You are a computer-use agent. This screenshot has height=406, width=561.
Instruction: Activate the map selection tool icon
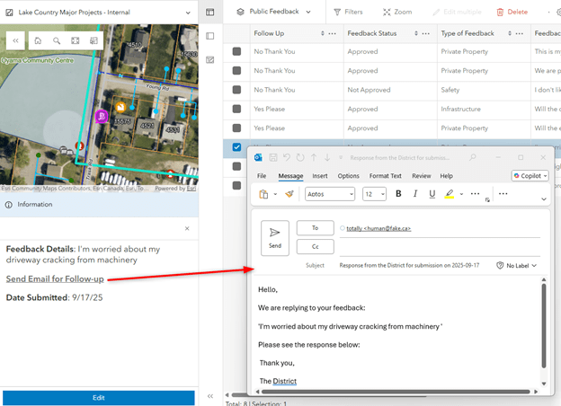tap(93, 40)
